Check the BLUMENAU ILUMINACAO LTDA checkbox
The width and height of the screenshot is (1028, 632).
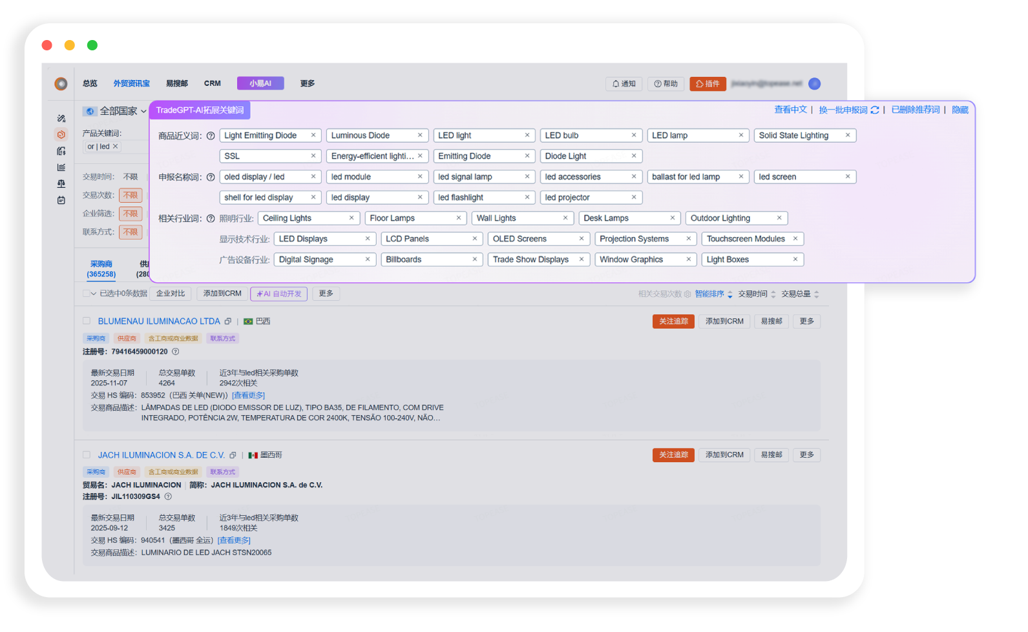(x=87, y=321)
